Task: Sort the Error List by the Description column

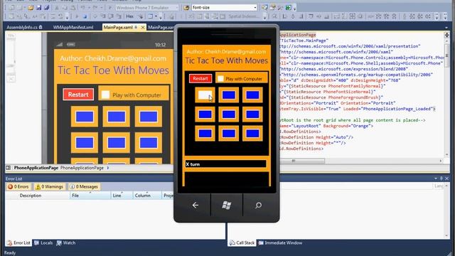Action: (x=38, y=196)
